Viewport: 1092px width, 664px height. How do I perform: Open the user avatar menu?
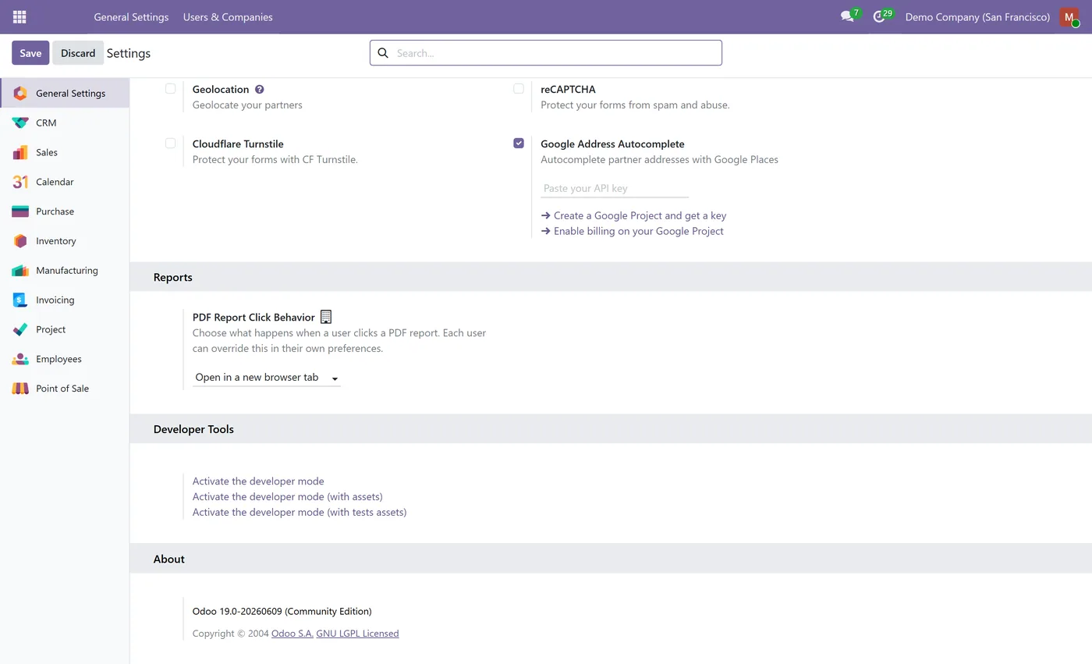click(x=1069, y=16)
